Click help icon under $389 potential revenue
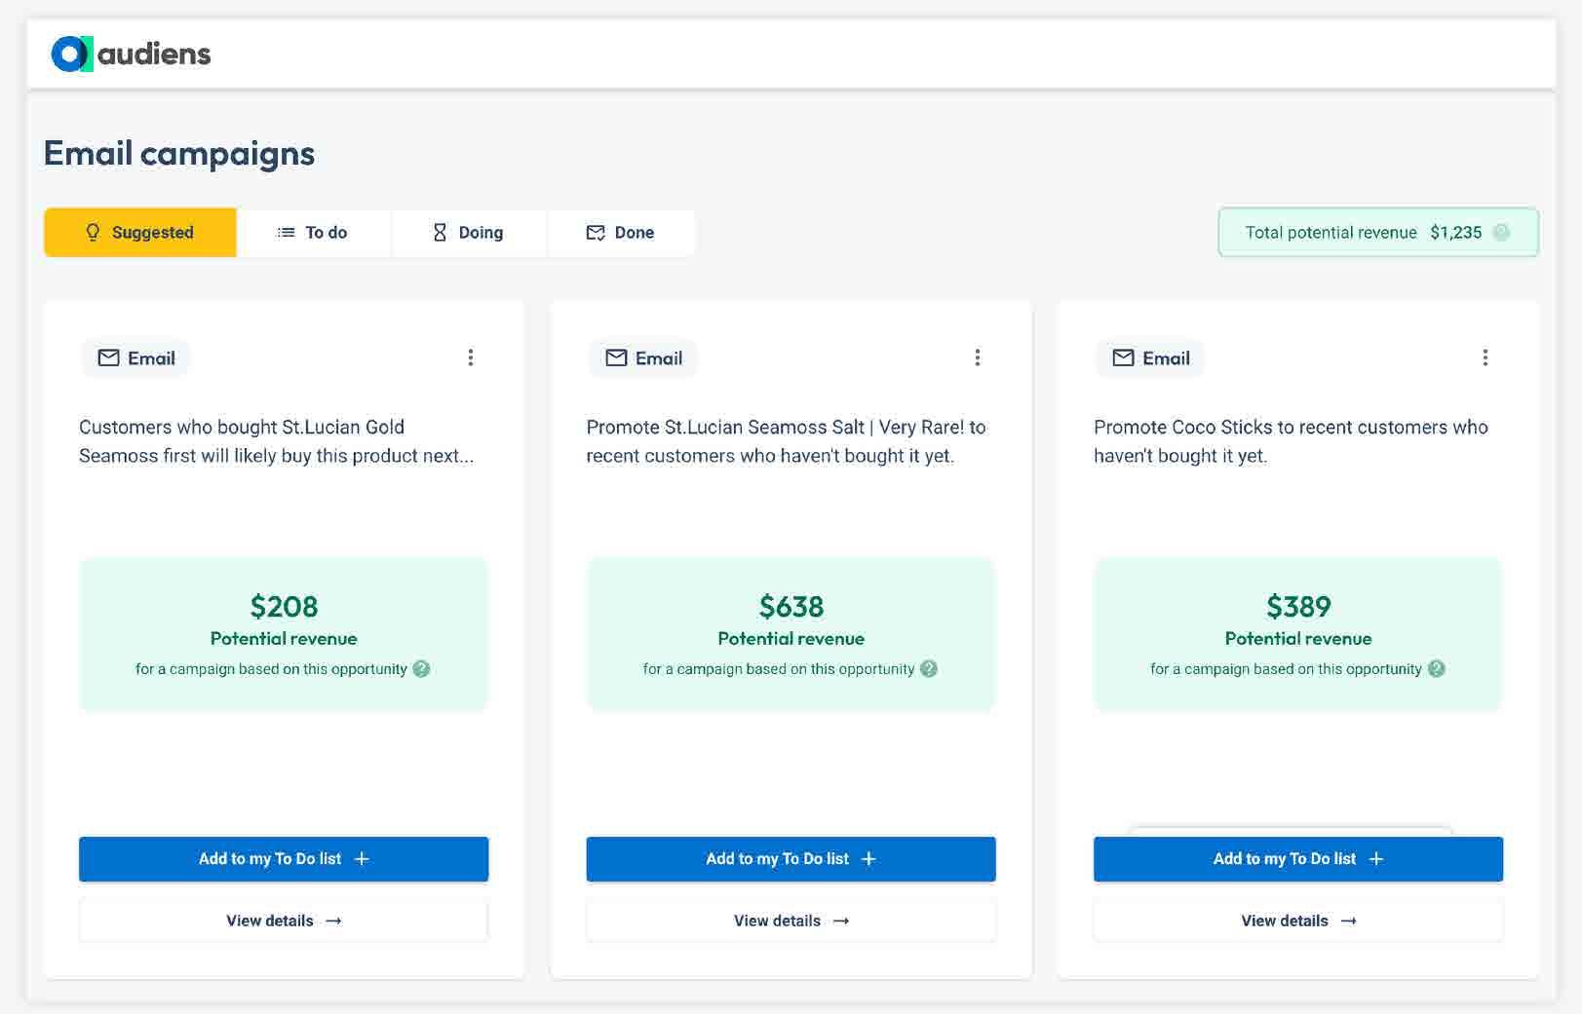This screenshot has height=1014, width=1582. point(1436,669)
